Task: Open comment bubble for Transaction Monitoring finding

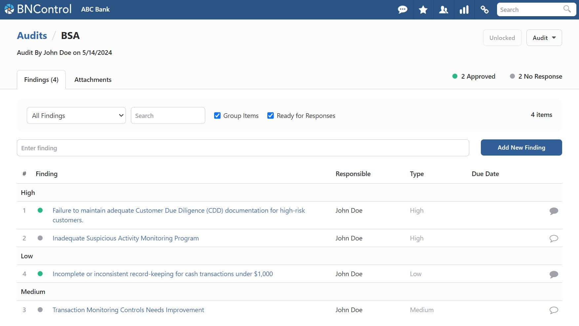Action: click(554, 310)
